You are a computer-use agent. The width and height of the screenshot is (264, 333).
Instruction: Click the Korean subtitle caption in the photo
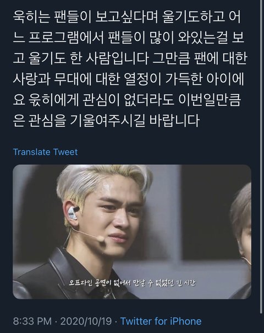tap(131, 283)
